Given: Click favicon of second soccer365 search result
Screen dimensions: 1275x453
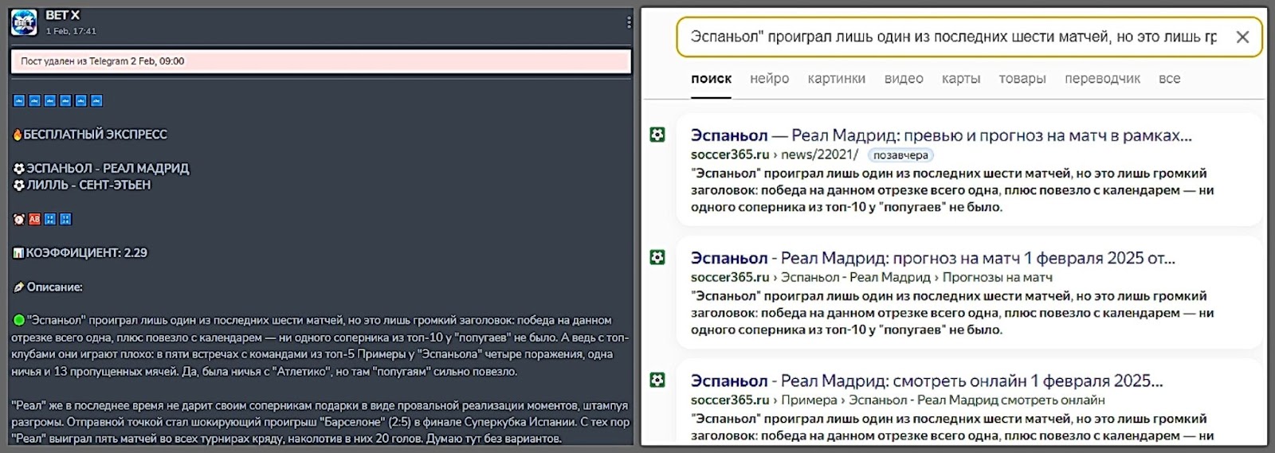Looking at the screenshot, I should (x=657, y=258).
